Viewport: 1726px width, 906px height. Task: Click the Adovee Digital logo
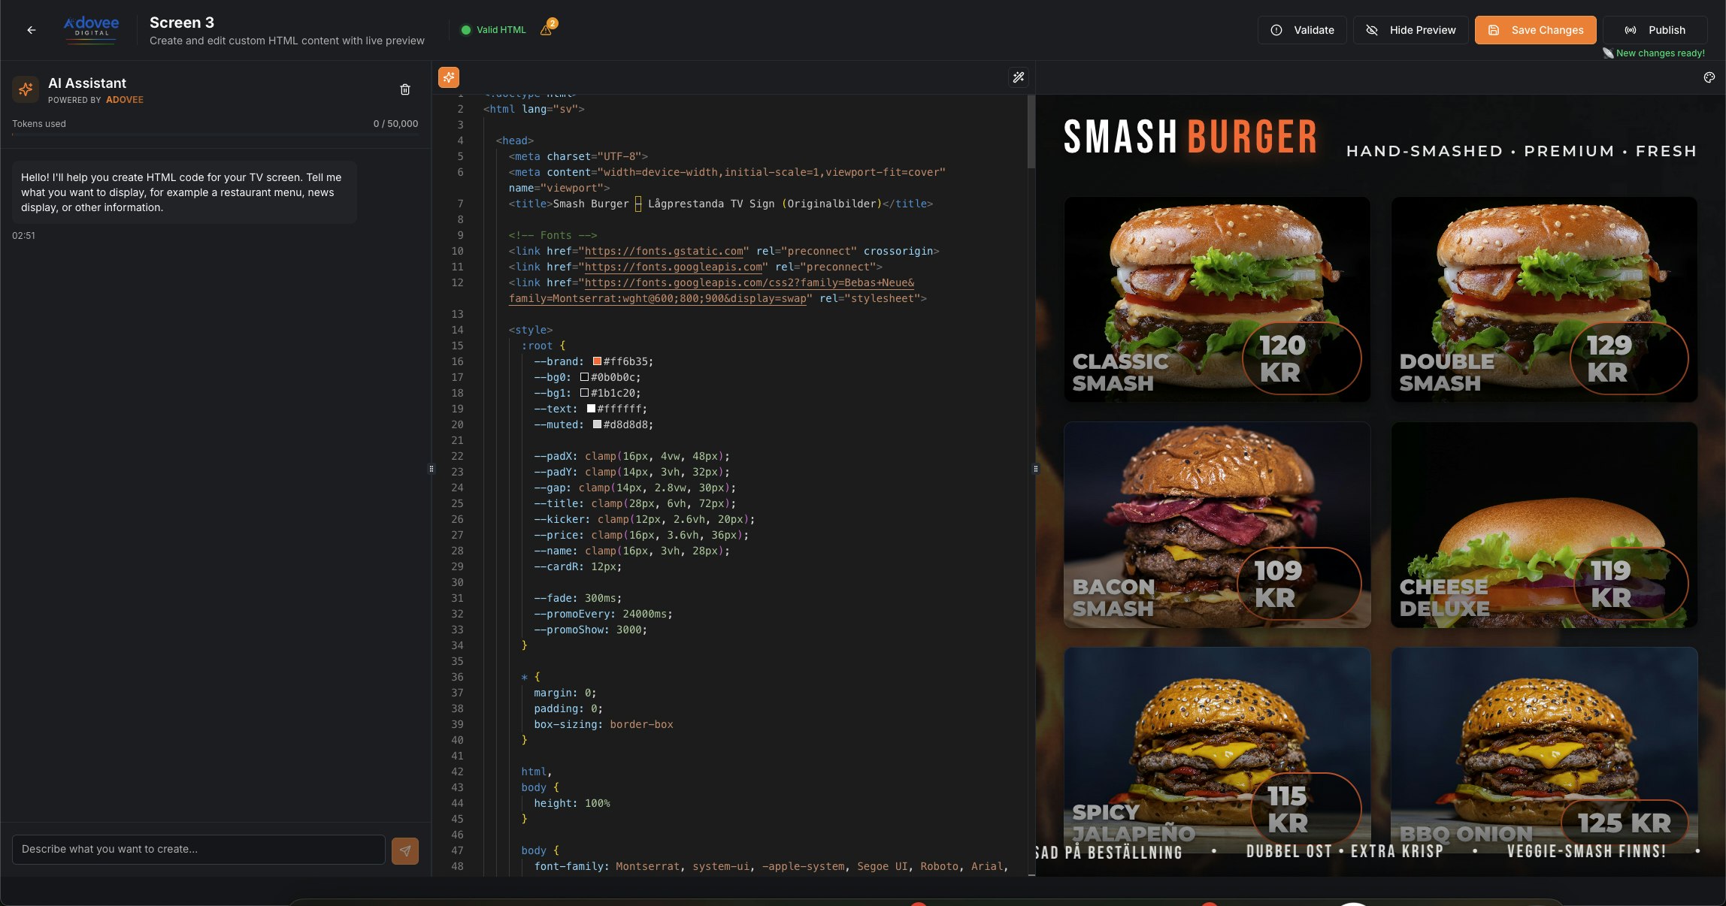(x=90, y=28)
